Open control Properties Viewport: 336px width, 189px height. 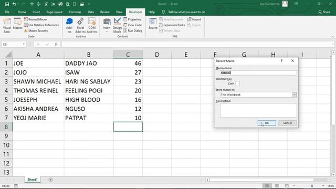(132, 19)
